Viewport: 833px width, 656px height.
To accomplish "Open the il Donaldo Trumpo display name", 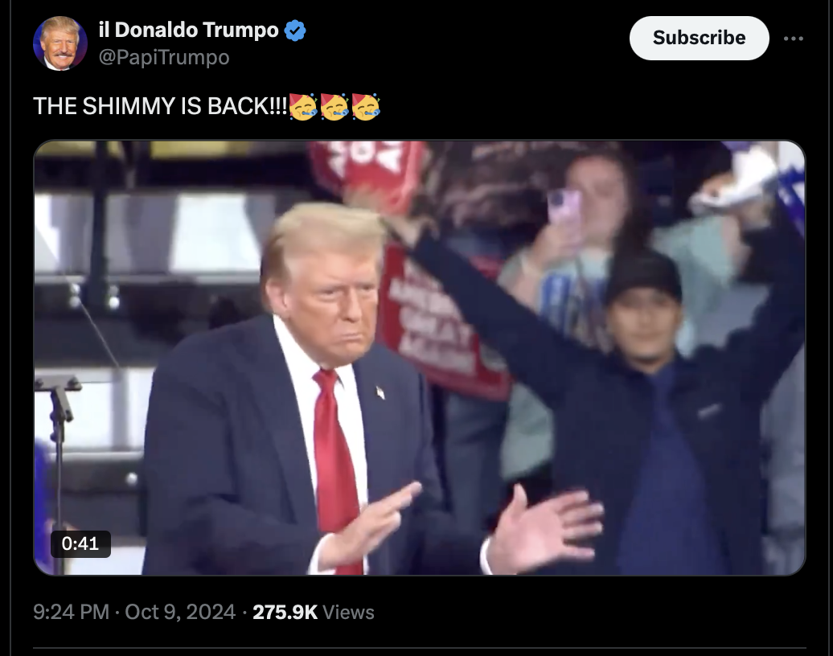I will [x=189, y=30].
